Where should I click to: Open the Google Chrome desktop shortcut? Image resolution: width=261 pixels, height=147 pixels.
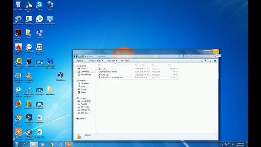tap(18, 120)
